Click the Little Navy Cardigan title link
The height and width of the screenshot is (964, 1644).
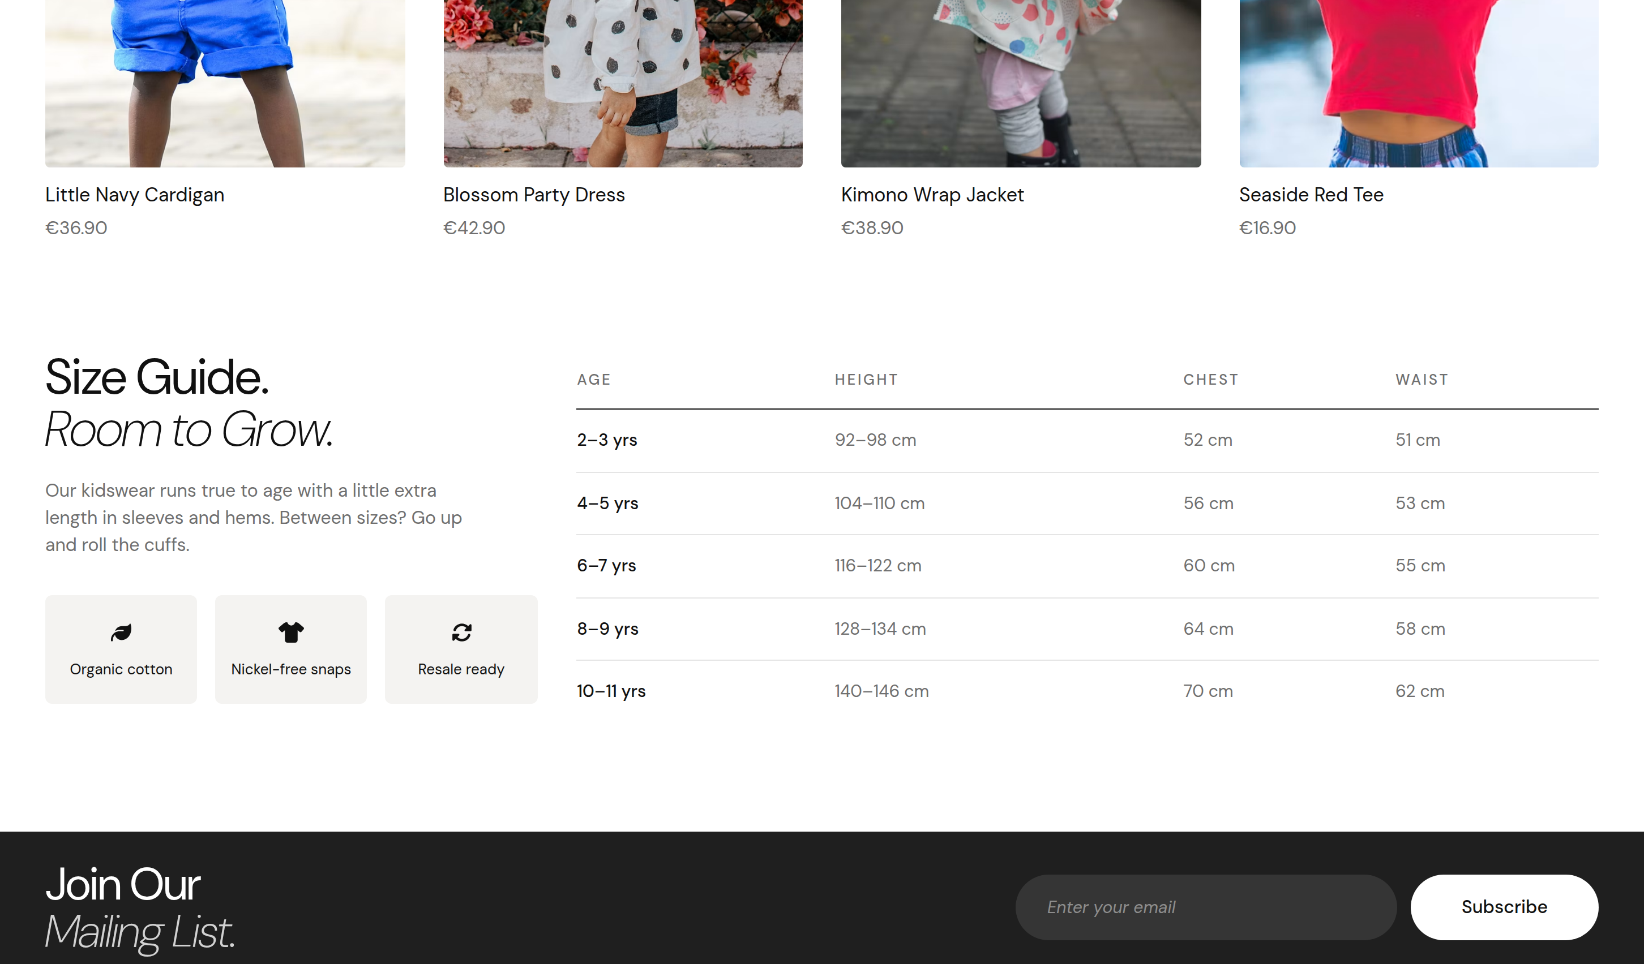click(134, 194)
